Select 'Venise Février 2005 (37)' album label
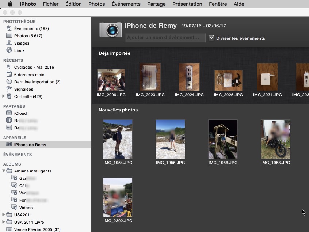The height and width of the screenshot is (232, 309). (x=37, y=229)
